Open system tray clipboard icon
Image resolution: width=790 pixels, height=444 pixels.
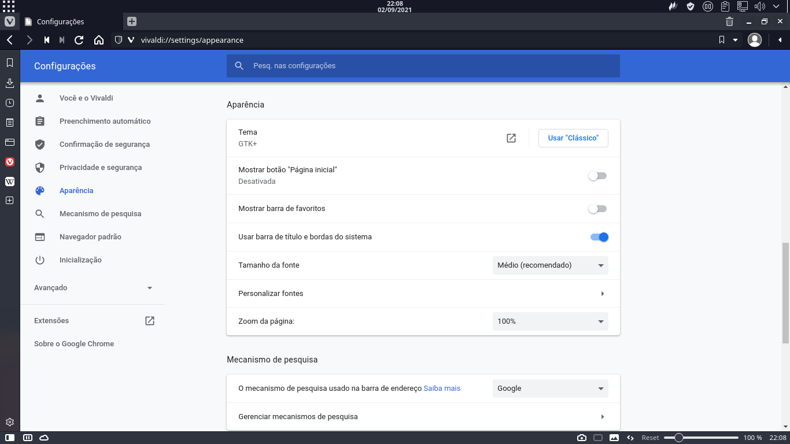(x=725, y=6)
